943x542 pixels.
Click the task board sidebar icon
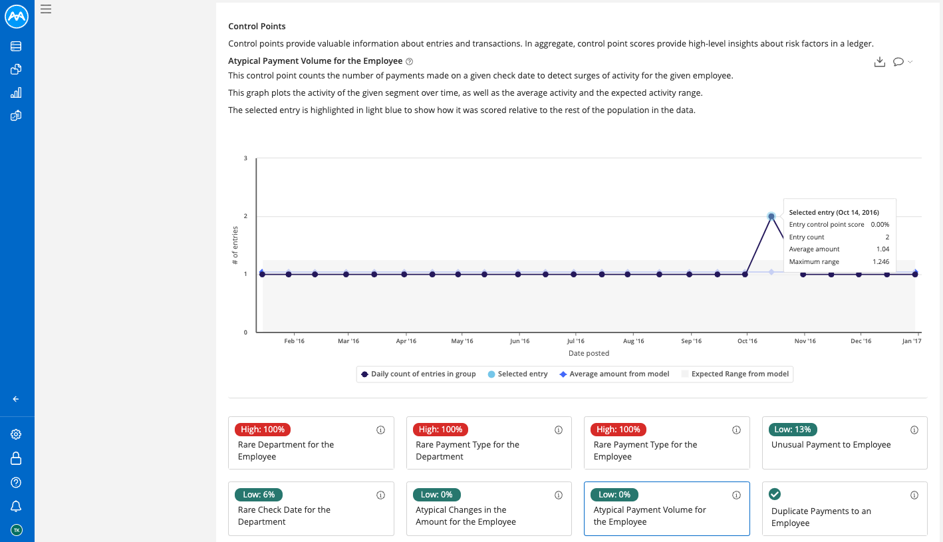pos(17,115)
